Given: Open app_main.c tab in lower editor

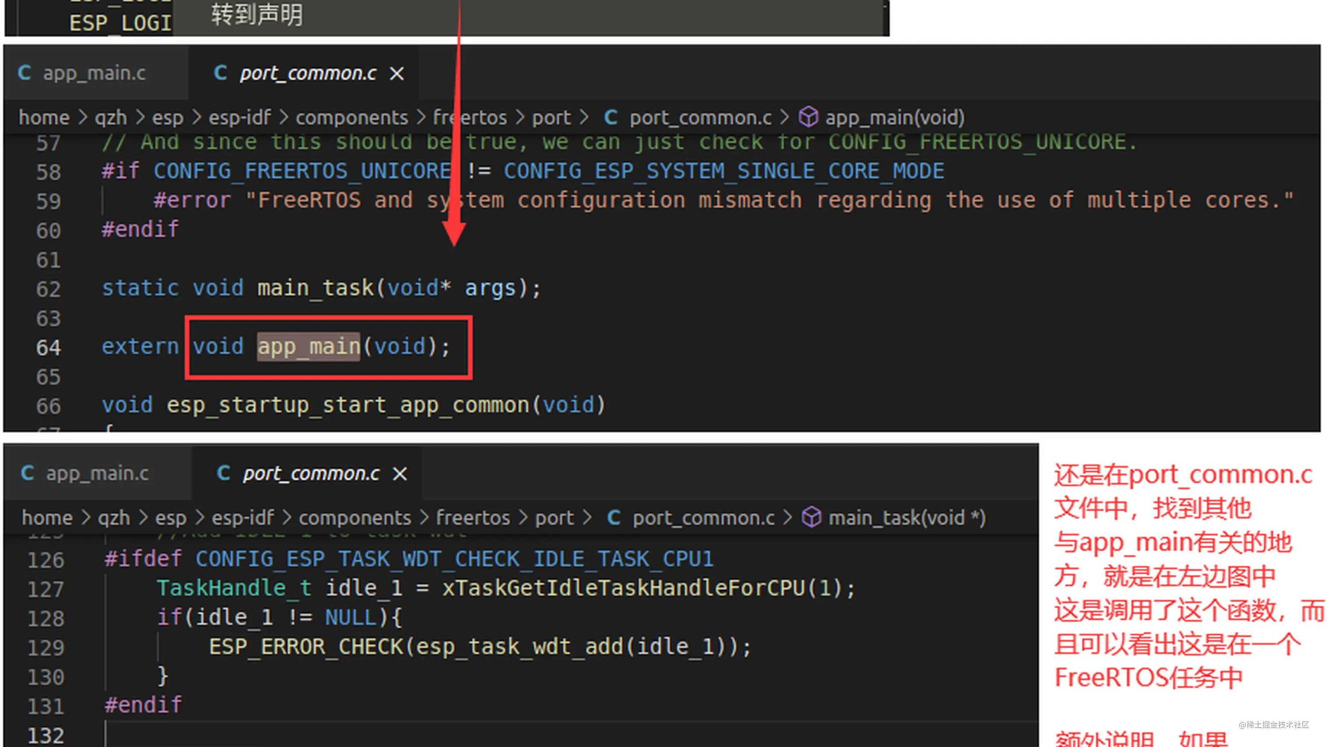Looking at the screenshot, I should (98, 473).
